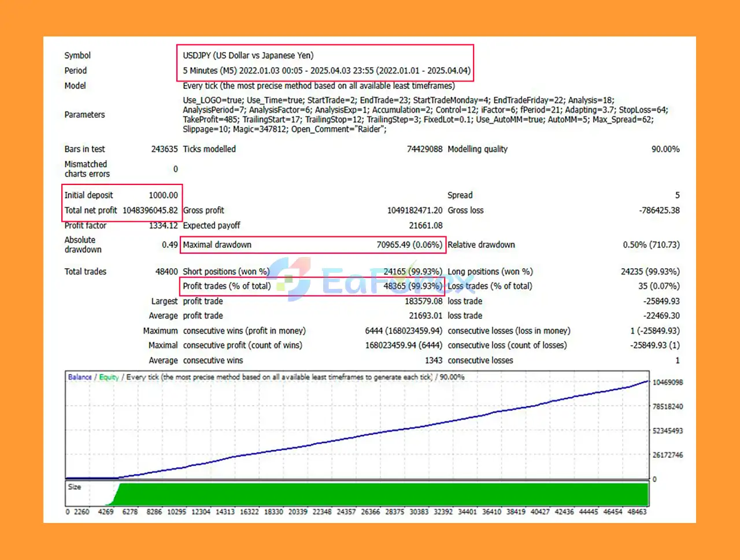Click the Expected payoff value 21661.08
740x560 pixels.
(425, 225)
